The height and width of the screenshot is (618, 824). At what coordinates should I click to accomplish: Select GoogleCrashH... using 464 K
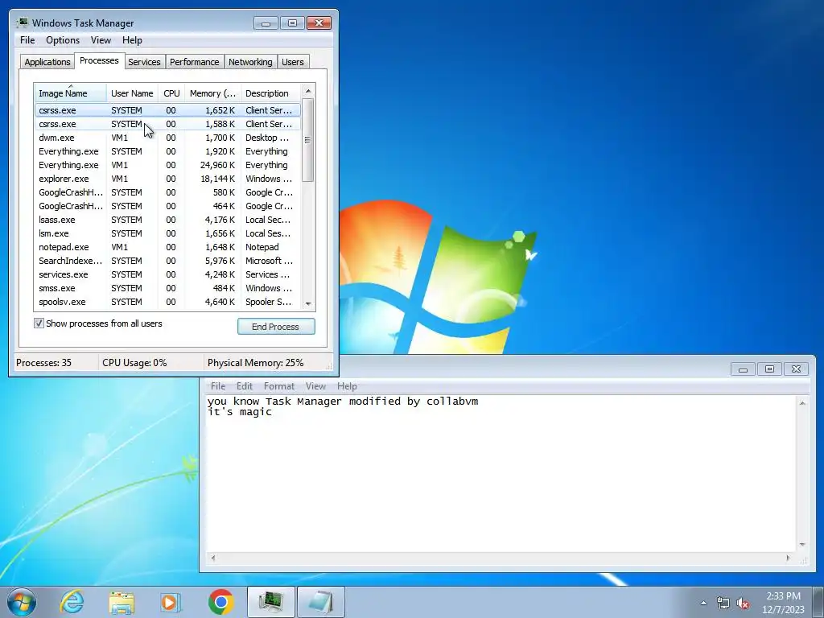pos(167,206)
